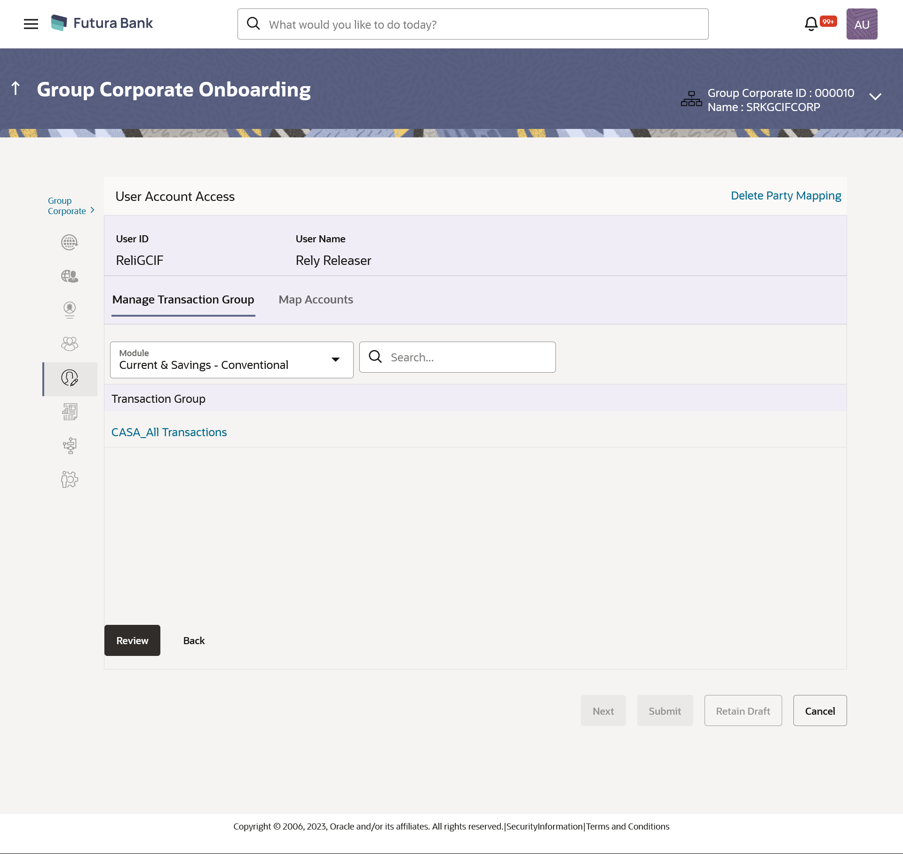Click the Review button

[x=132, y=640]
